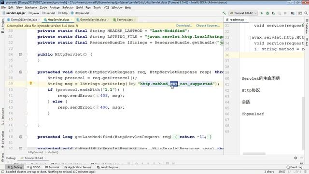
Task: Open the File menu
Action: (3, 8)
